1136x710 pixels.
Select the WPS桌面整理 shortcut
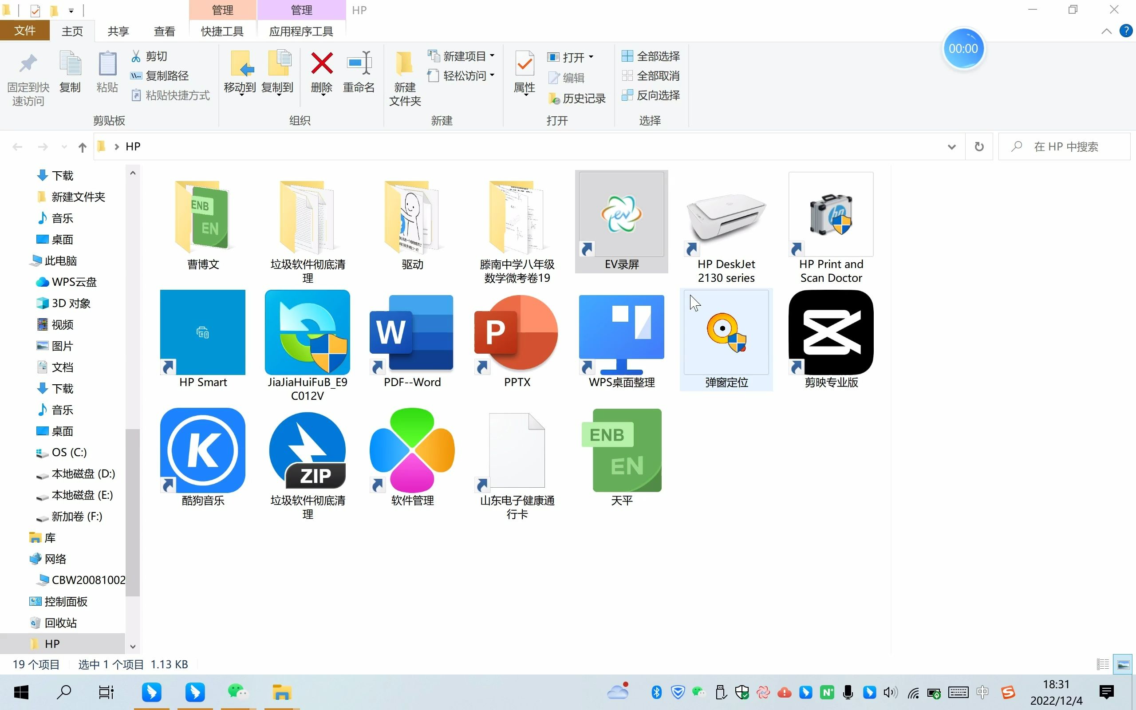tap(622, 339)
